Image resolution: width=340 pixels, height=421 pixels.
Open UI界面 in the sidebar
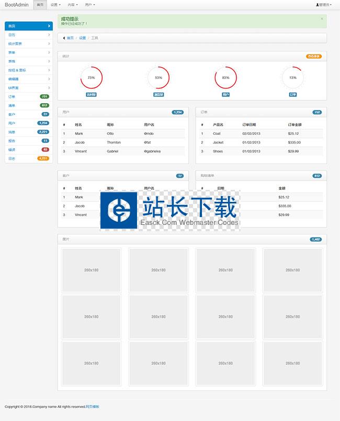(x=29, y=88)
